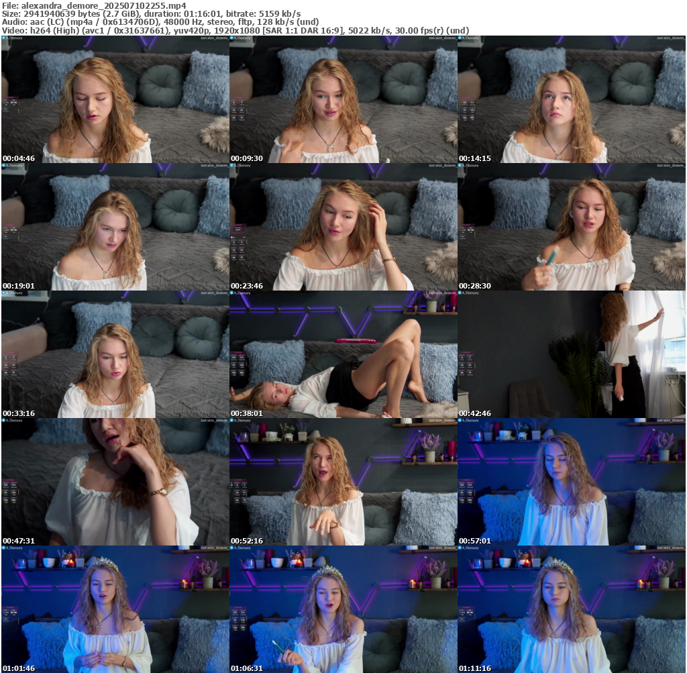Screen dimensions: 687x673
Task: Open the thumbnail at 00:38:01
Action: coord(343,354)
